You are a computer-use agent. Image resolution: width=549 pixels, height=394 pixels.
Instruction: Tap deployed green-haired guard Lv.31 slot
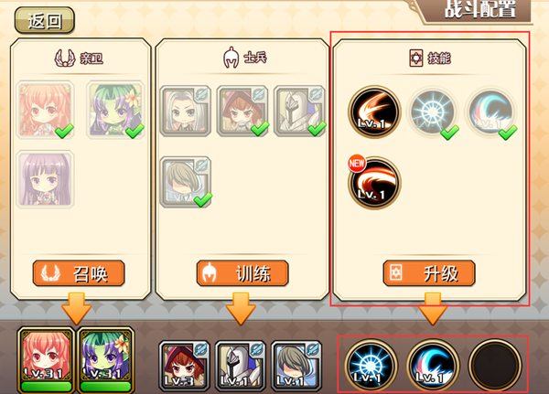coord(106,360)
